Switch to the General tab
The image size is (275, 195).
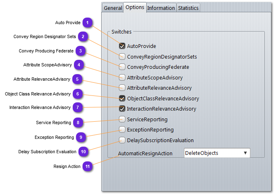click(x=113, y=8)
